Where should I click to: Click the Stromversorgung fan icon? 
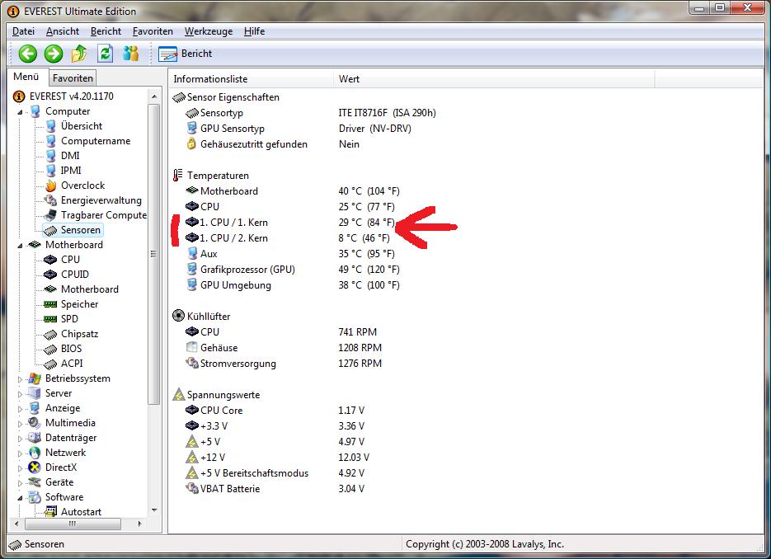(x=192, y=363)
